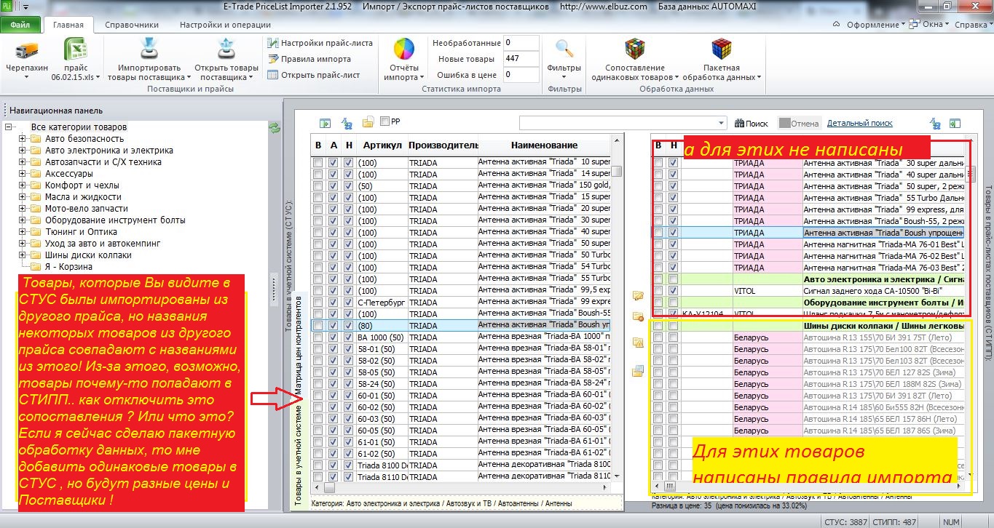Click the Фильтры magnifier icon
Viewport: 994px width, 528px height.
(x=564, y=49)
